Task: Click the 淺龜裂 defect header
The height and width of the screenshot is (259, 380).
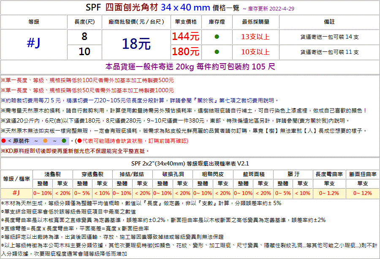Action: [x=53, y=174]
